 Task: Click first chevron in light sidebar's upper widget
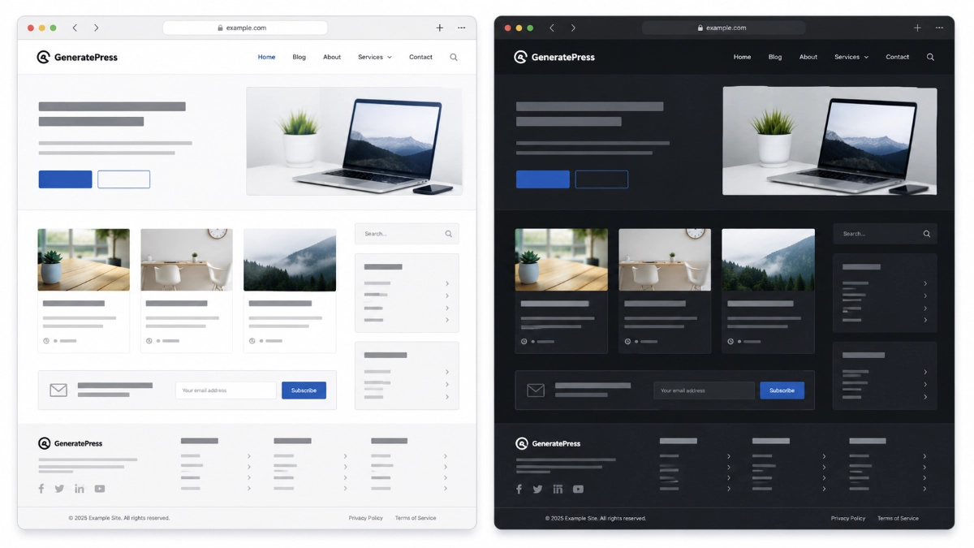(x=447, y=283)
